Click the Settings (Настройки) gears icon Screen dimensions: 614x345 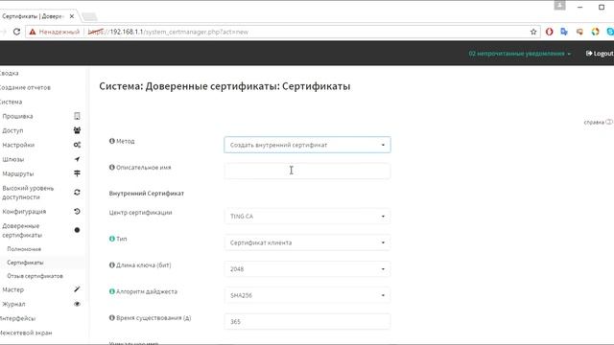[x=77, y=145]
